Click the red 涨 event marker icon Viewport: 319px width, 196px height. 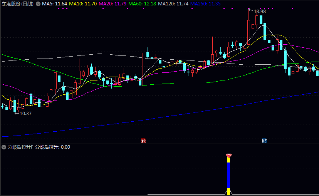coord(143,141)
